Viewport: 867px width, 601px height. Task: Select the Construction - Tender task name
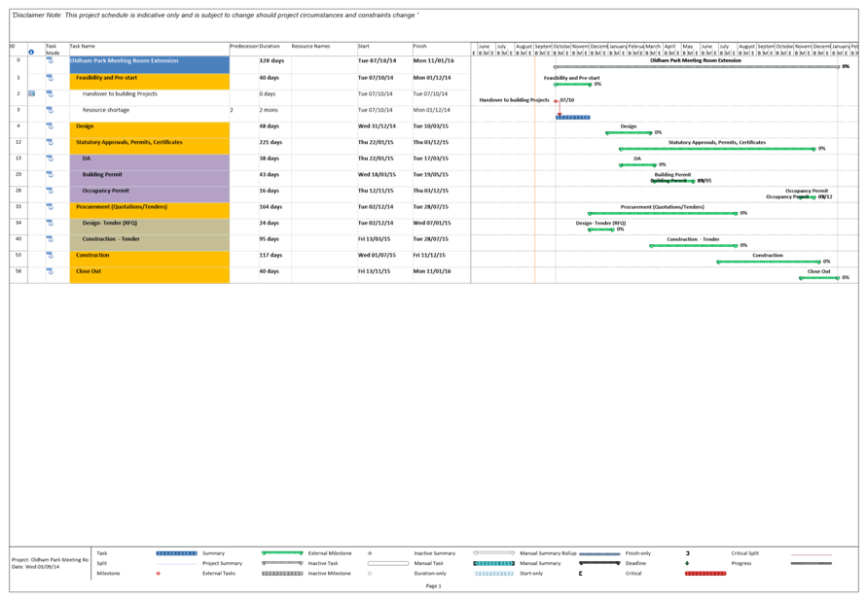pos(111,239)
